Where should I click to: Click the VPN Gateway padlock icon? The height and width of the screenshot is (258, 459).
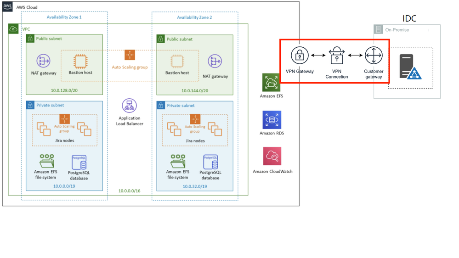(x=300, y=55)
